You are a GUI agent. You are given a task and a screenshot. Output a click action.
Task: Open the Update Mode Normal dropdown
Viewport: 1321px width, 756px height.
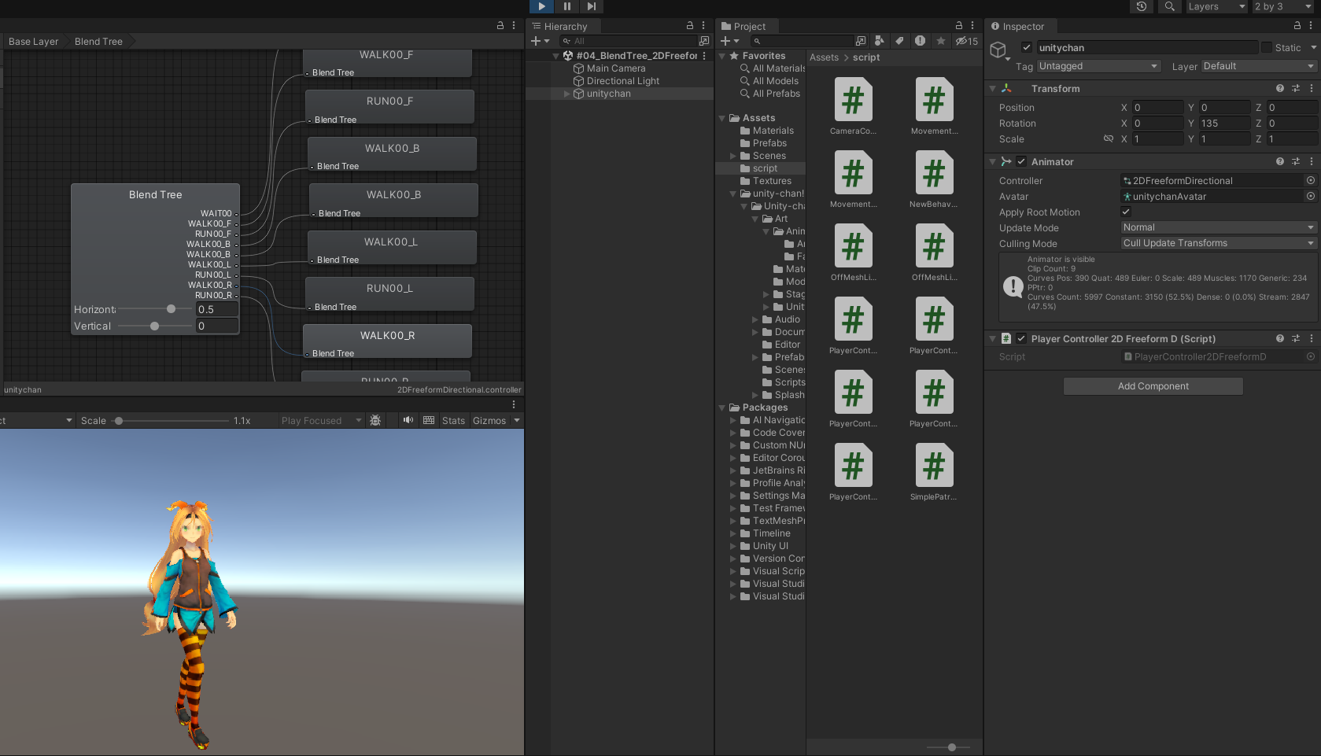[x=1219, y=227]
